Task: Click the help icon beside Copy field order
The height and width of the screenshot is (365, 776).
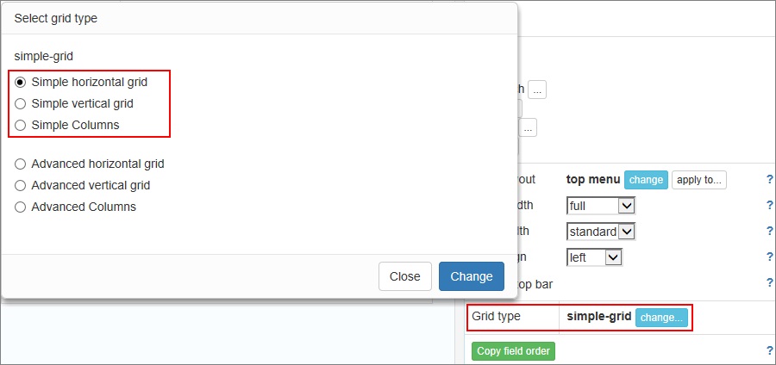Action: coord(769,351)
